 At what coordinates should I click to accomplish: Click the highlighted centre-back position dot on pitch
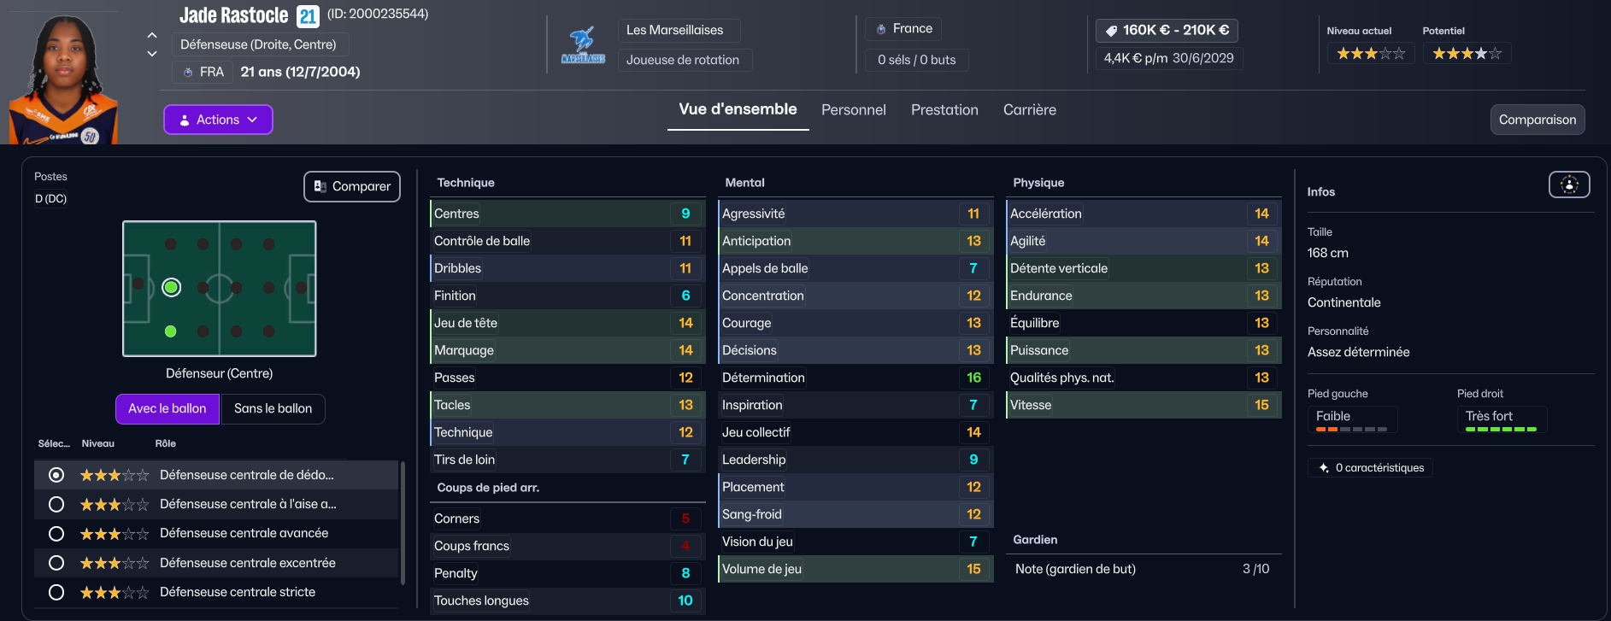point(172,288)
